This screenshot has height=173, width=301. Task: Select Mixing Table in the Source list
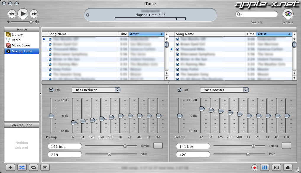click(x=22, y=51)
